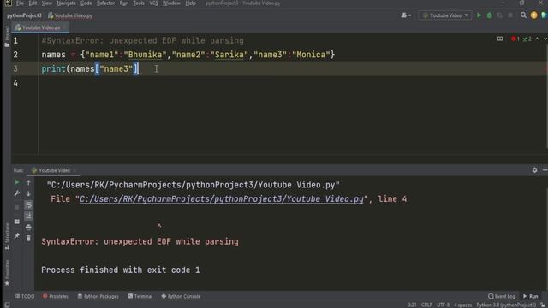Open the Terminal tool window
This screenshot has height=308, width=548.
tap(140, 296)
